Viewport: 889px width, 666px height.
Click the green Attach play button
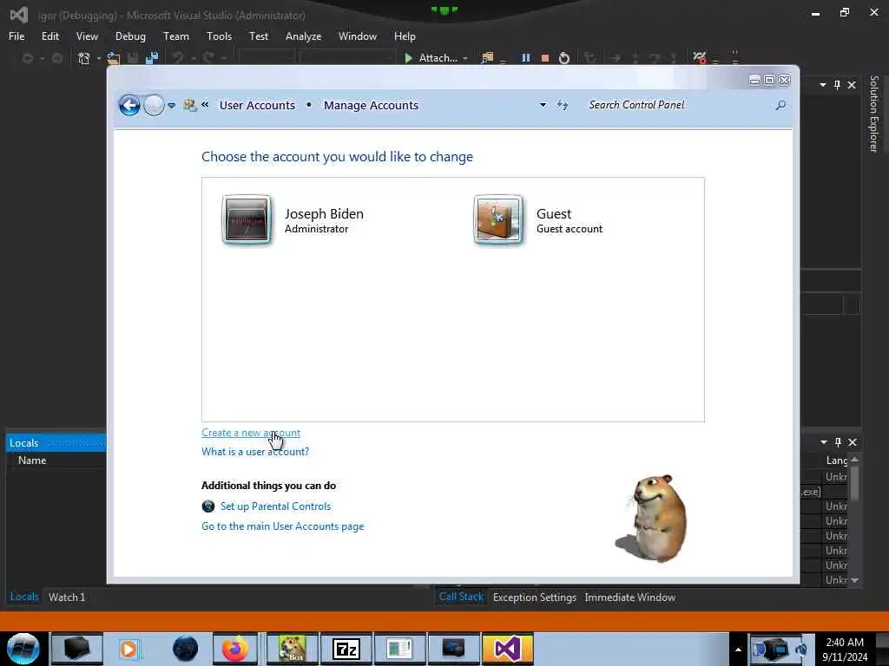coord(408,58)
